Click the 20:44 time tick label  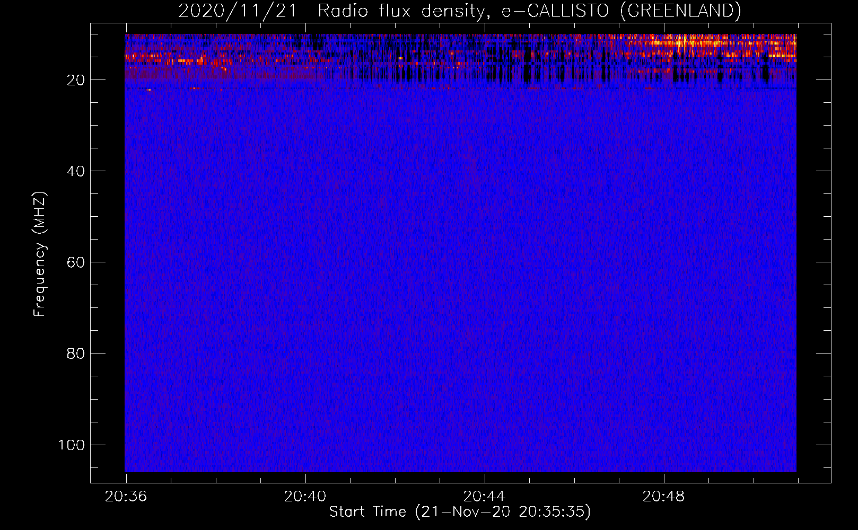coord(485,497)
